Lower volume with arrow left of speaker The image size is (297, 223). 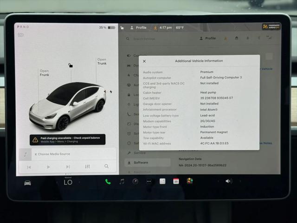point(218,181)
